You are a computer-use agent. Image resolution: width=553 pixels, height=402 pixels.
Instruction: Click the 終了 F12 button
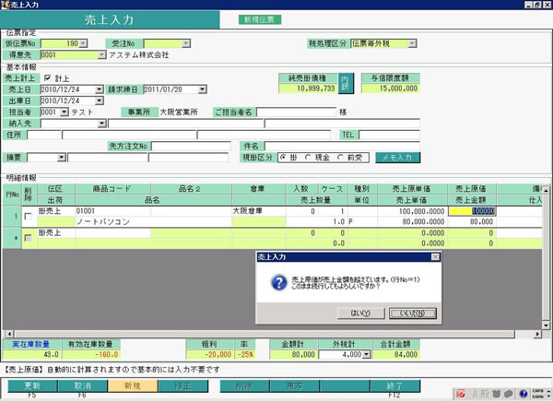click(395, 385)
